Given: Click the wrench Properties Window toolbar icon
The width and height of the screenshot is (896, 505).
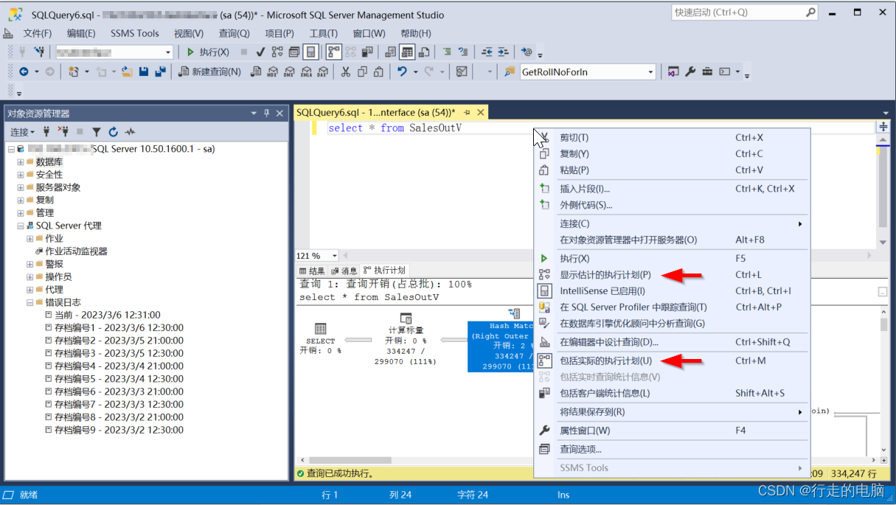Looking at the screenshot, I should click(x=690, y=72).
